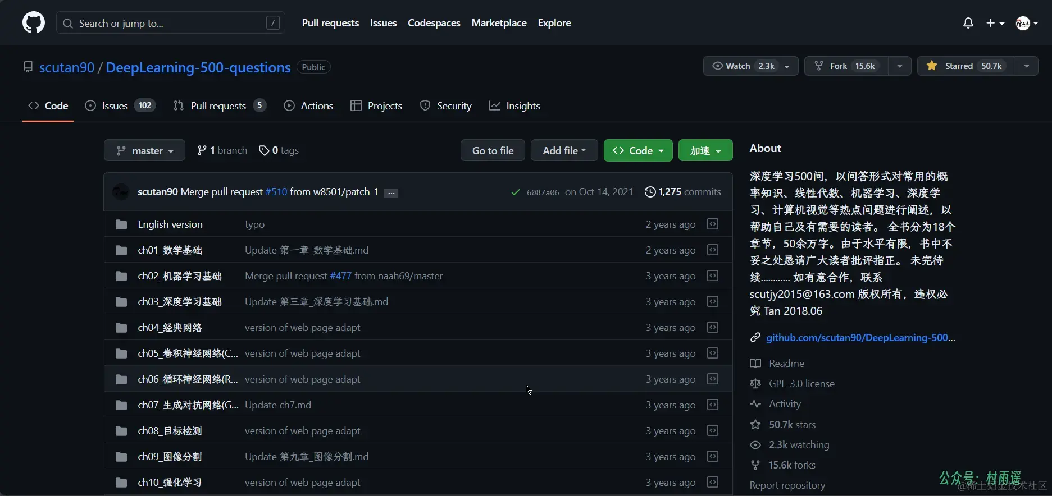Open the green 加速 dropdown

[705, 150]
